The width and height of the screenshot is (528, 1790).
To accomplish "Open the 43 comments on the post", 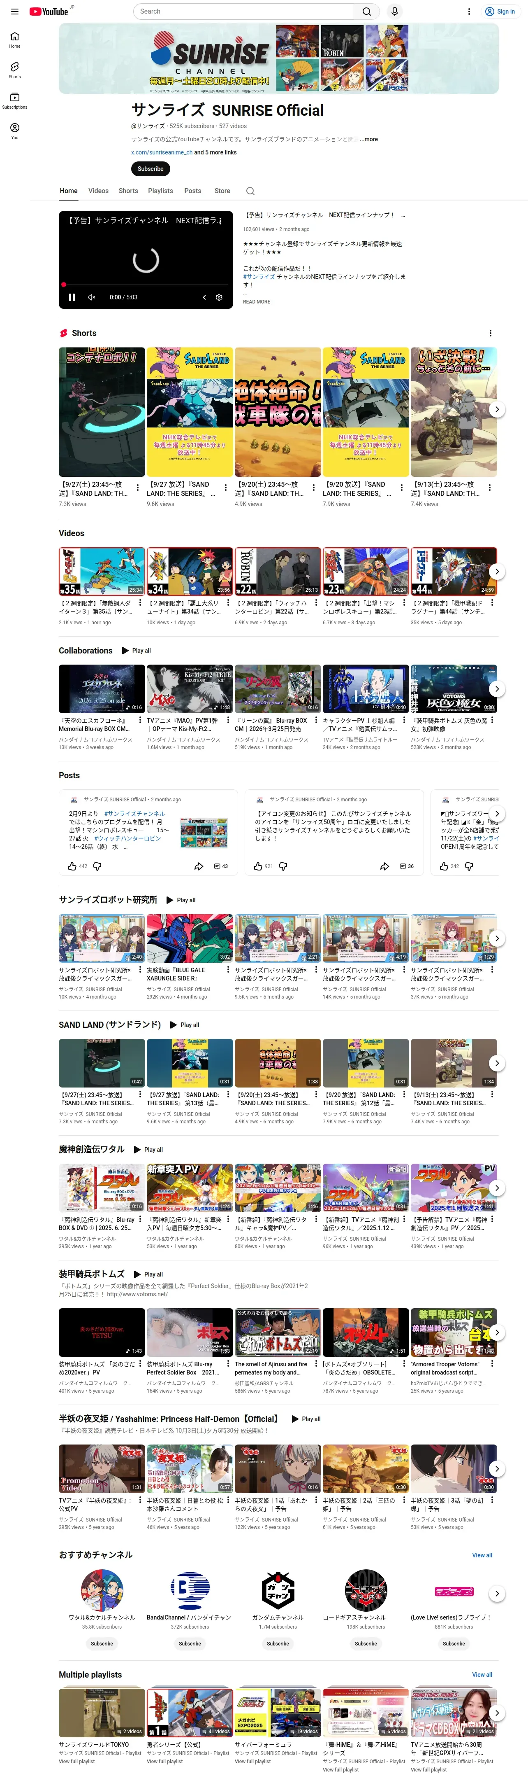I will [x=221, y=866].
